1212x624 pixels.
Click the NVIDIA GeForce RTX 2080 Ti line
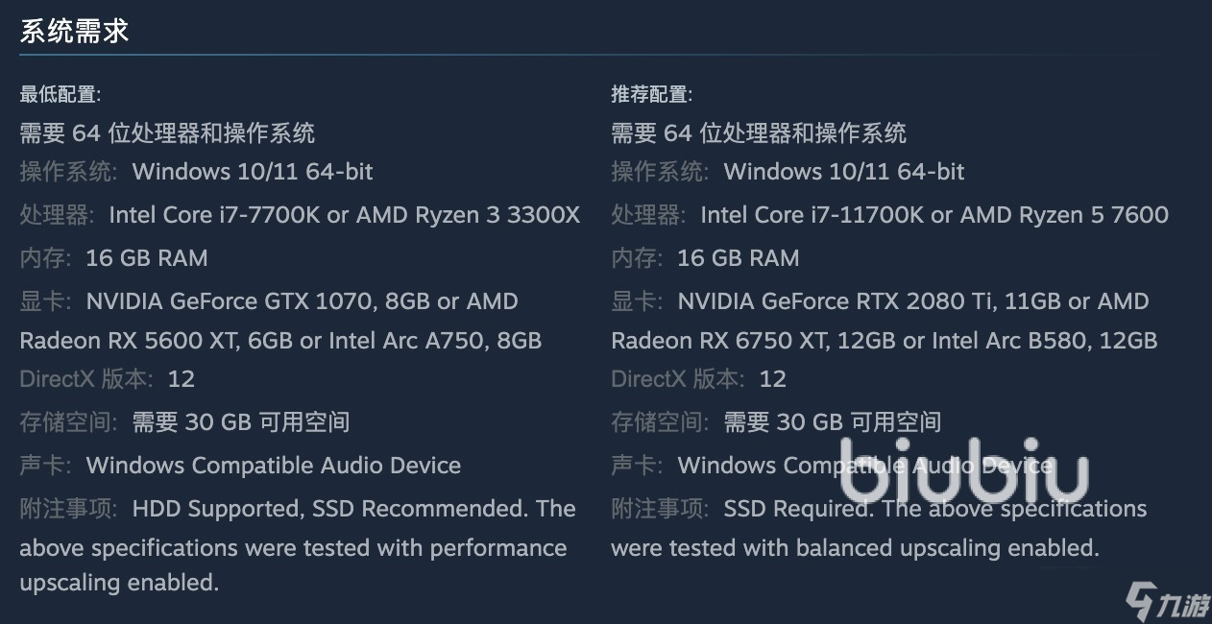880,301
